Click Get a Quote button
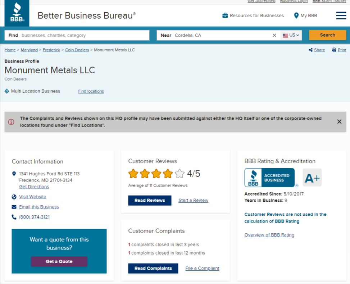Screen dimensions: 350x284 [x=59, y=261]
